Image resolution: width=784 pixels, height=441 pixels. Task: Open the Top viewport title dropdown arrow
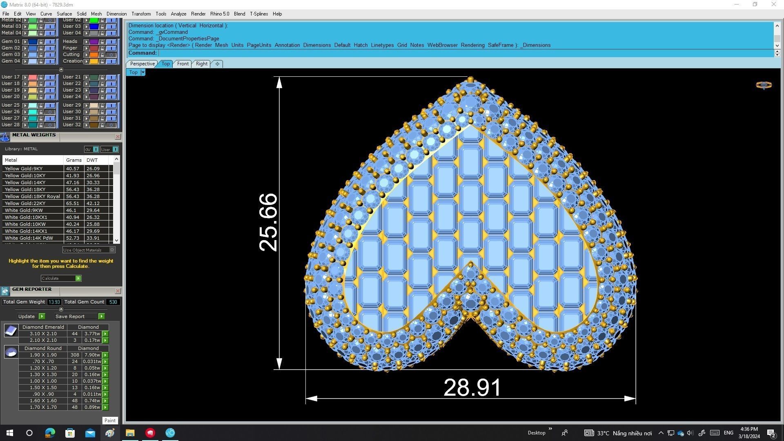coord(143,72)
